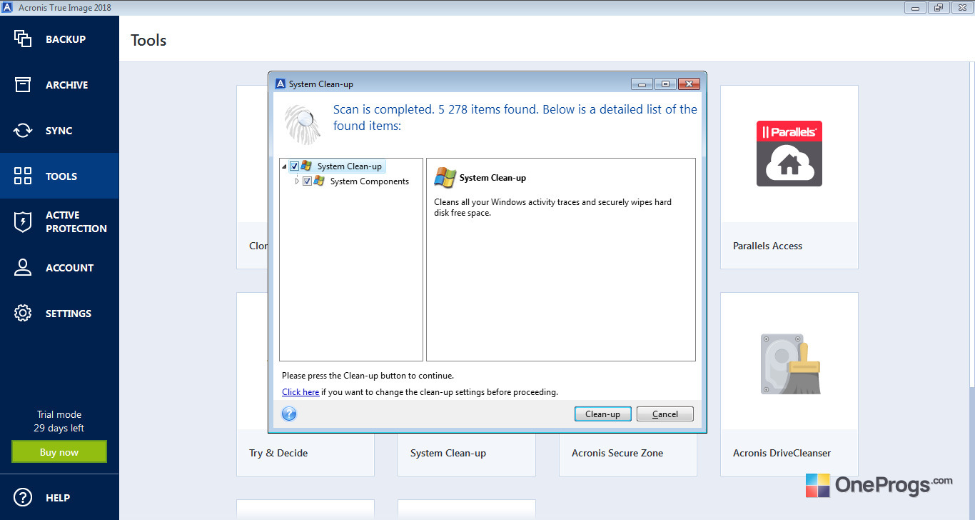Screen dimensions: 975x520
Task: Click the Acronis DriveCleanser tile label
Action: (782, 453)
